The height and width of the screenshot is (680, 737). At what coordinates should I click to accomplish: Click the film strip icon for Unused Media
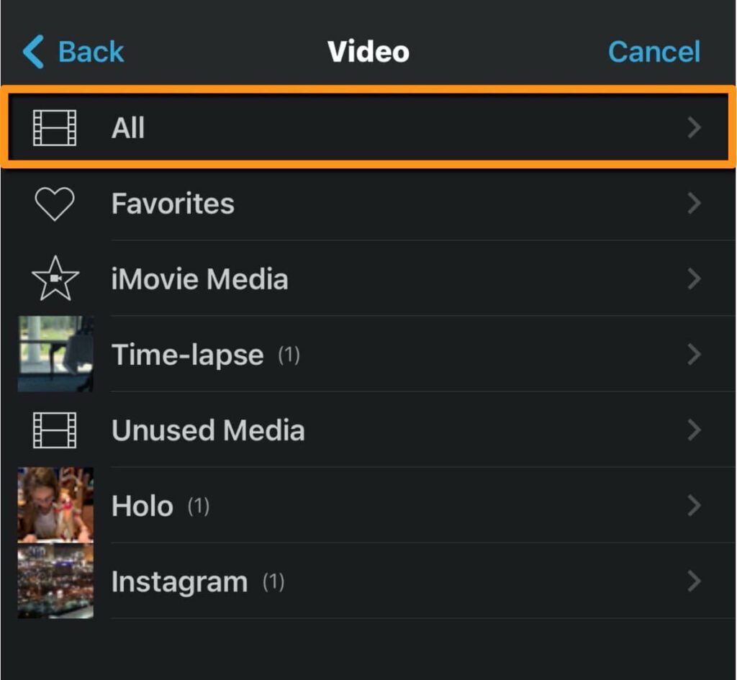pos(55,430)
